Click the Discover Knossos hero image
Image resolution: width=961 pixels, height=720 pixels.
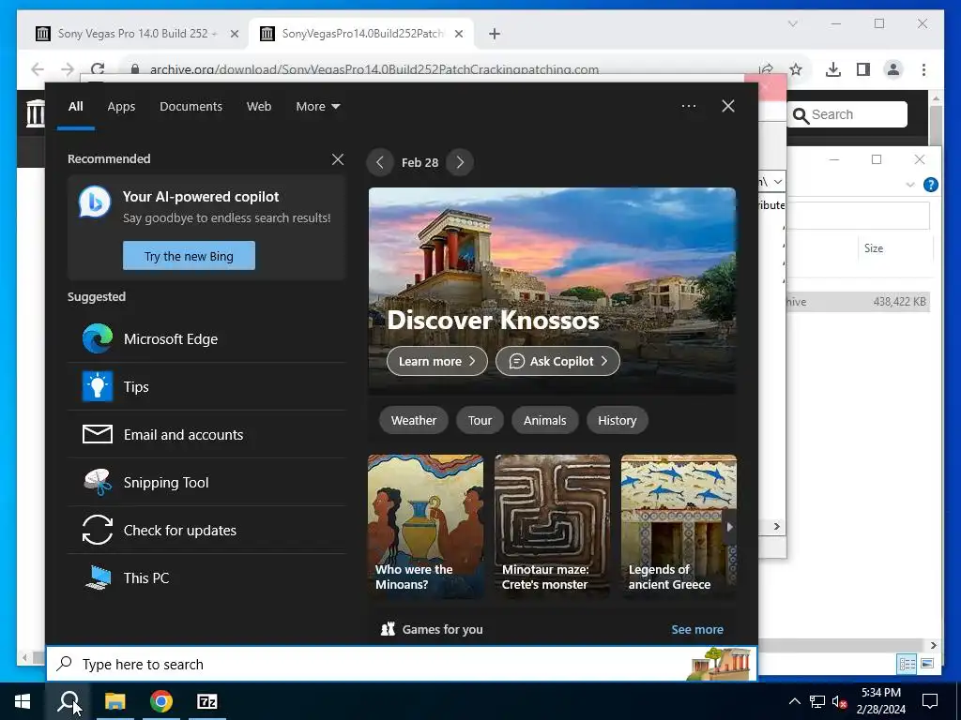pos(552,291)
